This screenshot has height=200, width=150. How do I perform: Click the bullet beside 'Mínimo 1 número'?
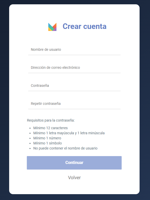pyautogui.click(x=30, y=138)
